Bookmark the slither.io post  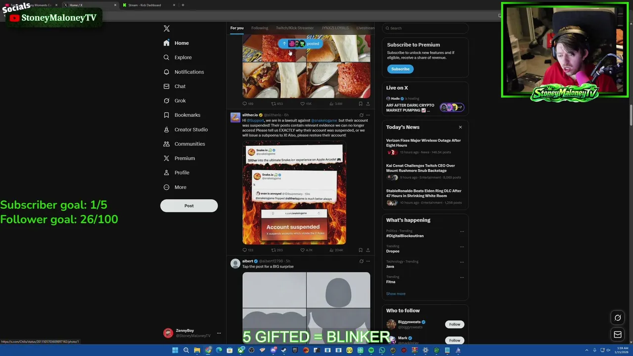pos(361,250)
